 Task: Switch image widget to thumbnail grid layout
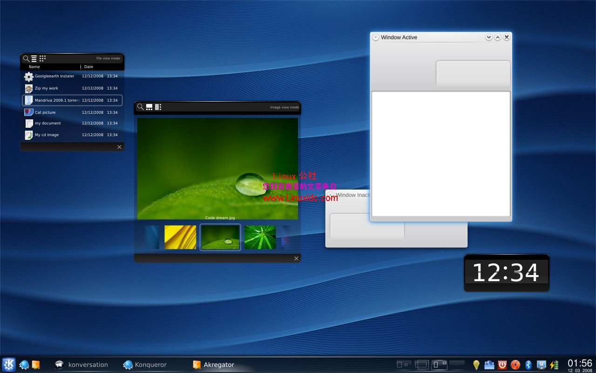pos(149,107)
